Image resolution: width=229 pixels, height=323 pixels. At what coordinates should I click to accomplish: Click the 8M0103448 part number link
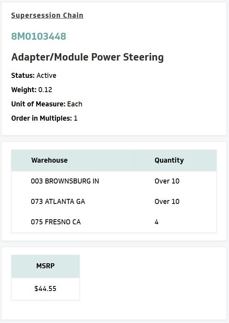coord(38,36)
